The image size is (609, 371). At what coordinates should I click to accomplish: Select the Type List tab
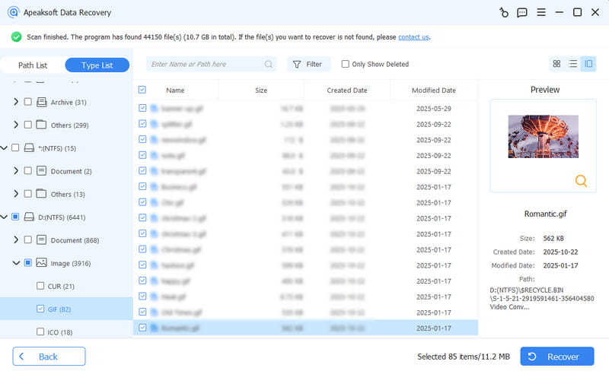click(x=97, y=65)
